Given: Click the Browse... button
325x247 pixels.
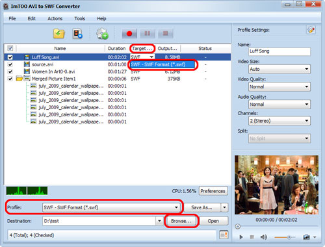Looking at the screenshot, I should pos(181,221).
